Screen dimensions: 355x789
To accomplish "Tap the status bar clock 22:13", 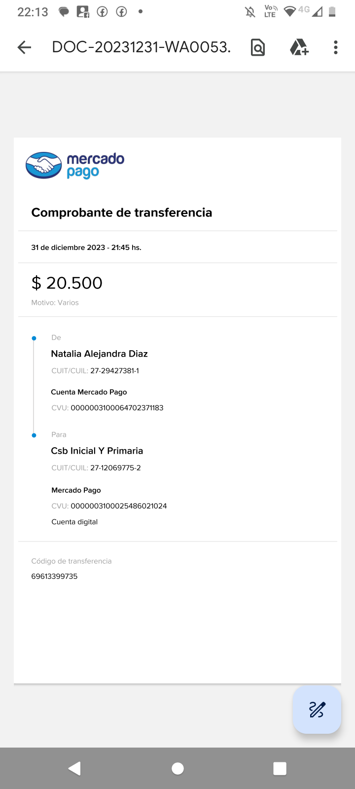I will [x=33, y=12].
